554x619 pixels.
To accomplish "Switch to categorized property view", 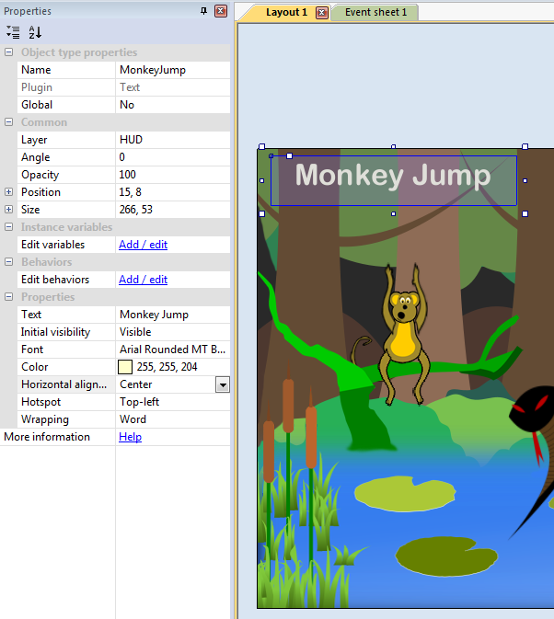I will (x=13, y=32).
